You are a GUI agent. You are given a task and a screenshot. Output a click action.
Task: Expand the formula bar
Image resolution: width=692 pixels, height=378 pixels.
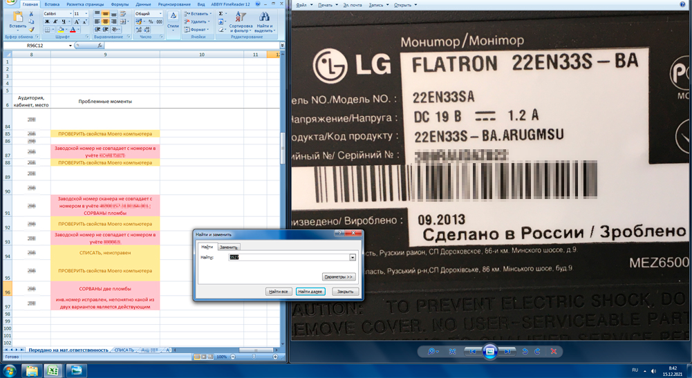tap(282, 46)
